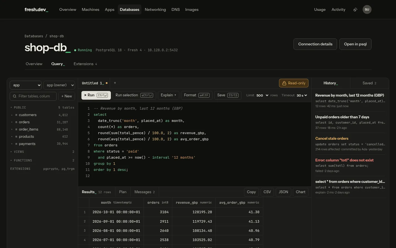
Task: Open the Chart view of results
Action: click(x=300, y=192)
